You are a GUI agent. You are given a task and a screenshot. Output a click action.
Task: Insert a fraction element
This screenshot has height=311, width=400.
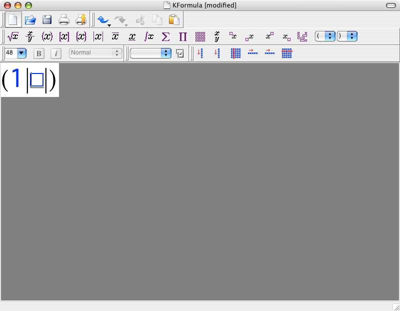30,36
